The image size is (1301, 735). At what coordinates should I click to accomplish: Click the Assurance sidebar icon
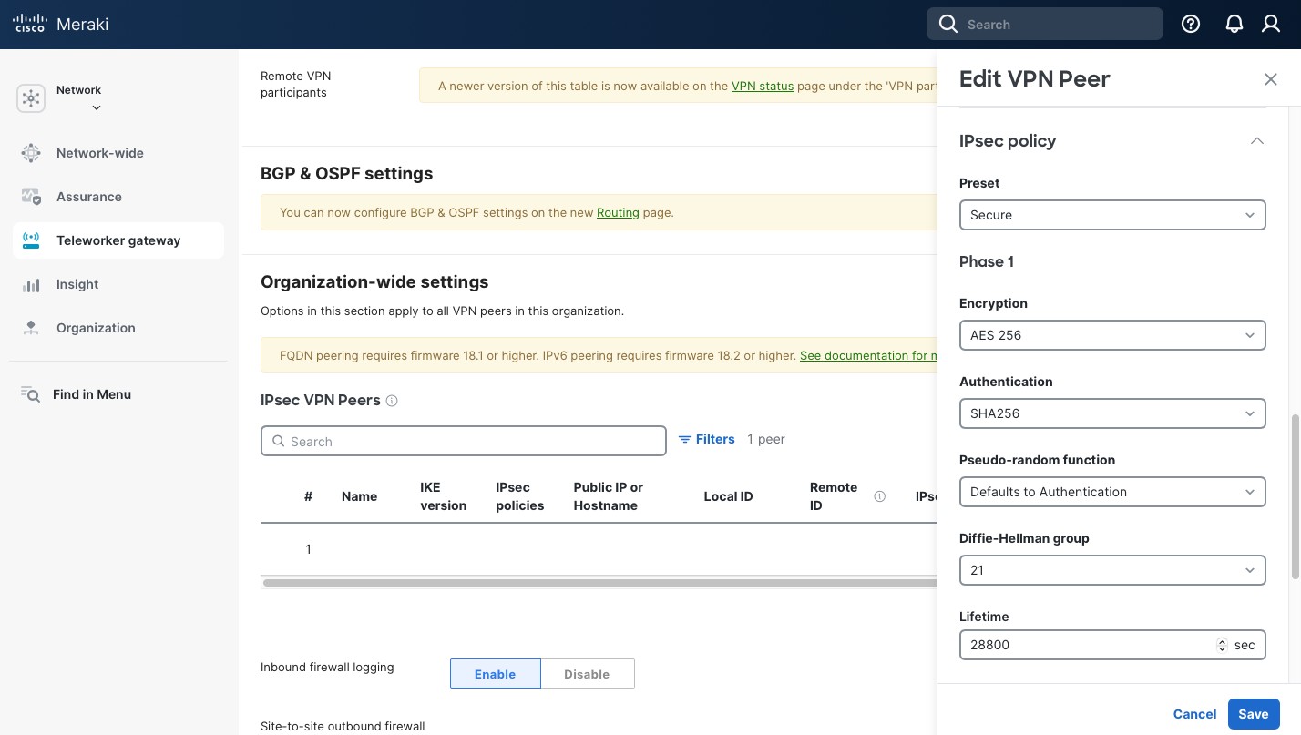[31, 197]
